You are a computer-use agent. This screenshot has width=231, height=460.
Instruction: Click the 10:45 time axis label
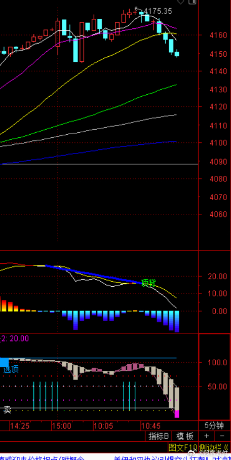pyautogui.click(x=151, y=426)
